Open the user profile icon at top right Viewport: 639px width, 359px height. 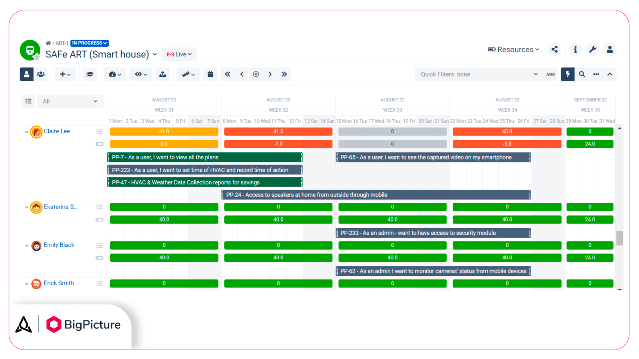610,49
